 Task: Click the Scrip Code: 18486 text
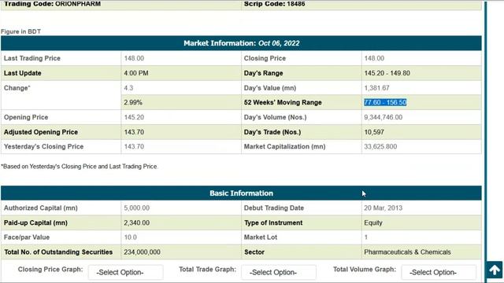click(x=275, y=4)
